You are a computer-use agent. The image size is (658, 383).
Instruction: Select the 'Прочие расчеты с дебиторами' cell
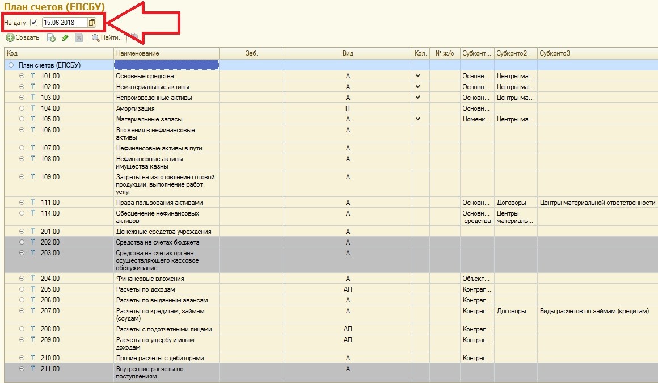[166, 358]
